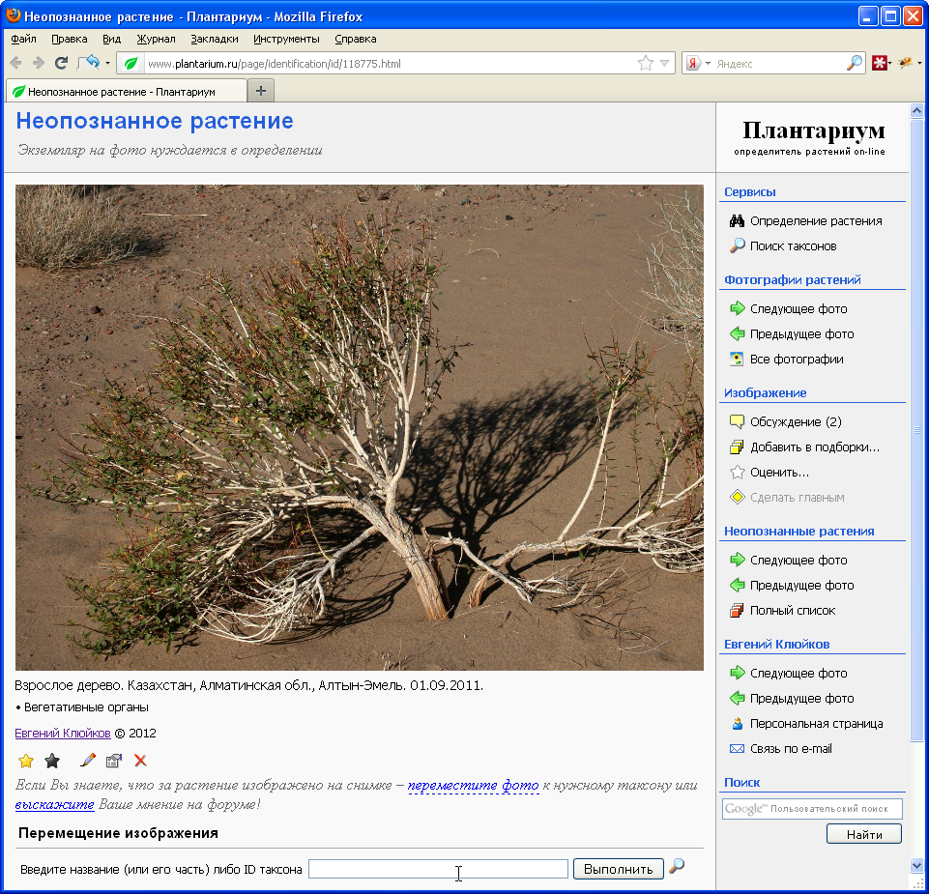Open the dropdown arrow beside the bee icon
The width and height of the screenshot is (929, 894).
pyautogui.click(x=919, y=64)
